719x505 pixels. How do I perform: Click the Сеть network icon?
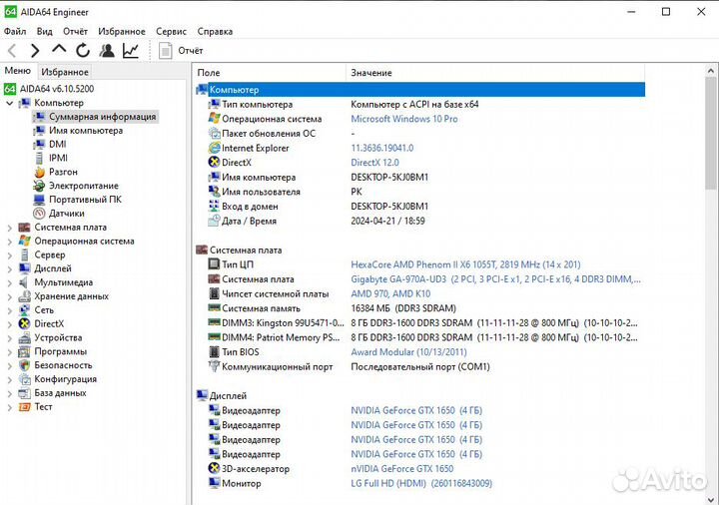pyautogui.click(x=25, y=310)
